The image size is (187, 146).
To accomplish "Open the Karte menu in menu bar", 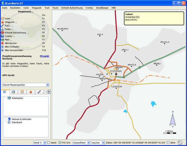I will point(26,8).
